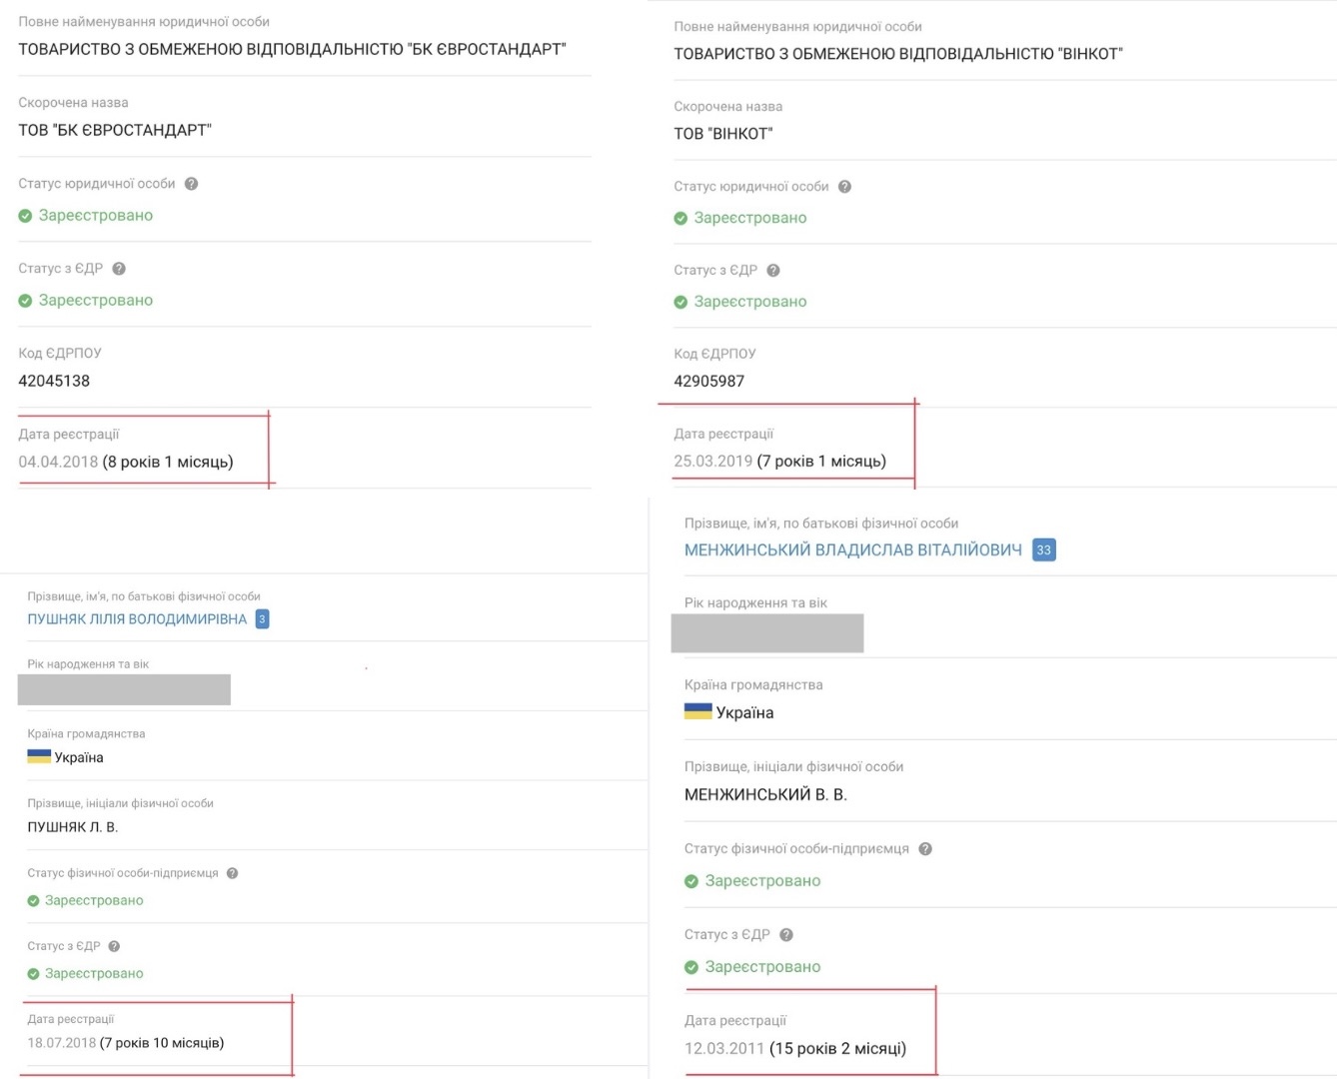Click Зареєстровано ЄДР status text of БК ЄВРОСТАНДАРТ
The height and width of the screenshot is (1079, 1337).
point(96,301)
